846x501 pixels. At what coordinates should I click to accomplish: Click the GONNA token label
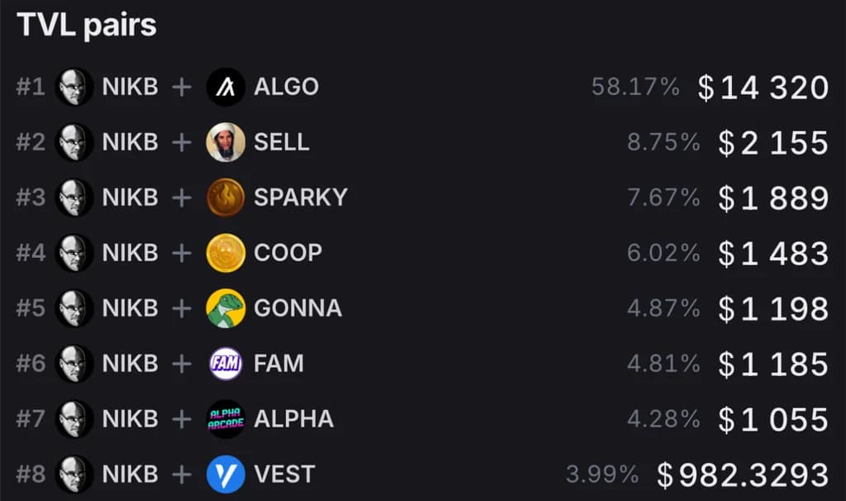click(x=297, y=308)
